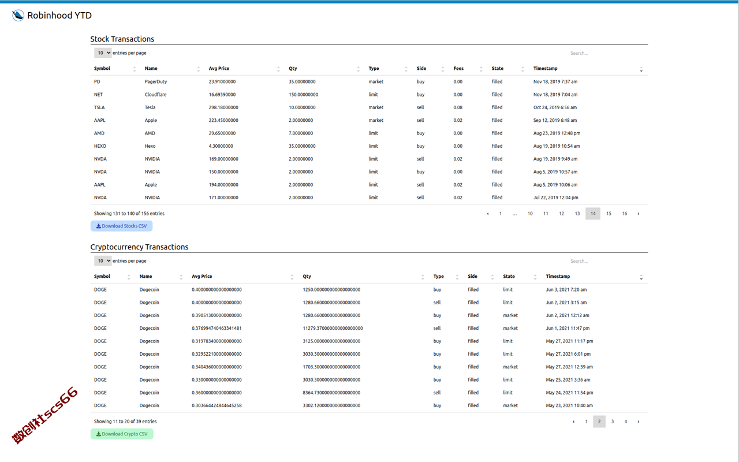Click the HEXO symbol cell

[100, 146]
